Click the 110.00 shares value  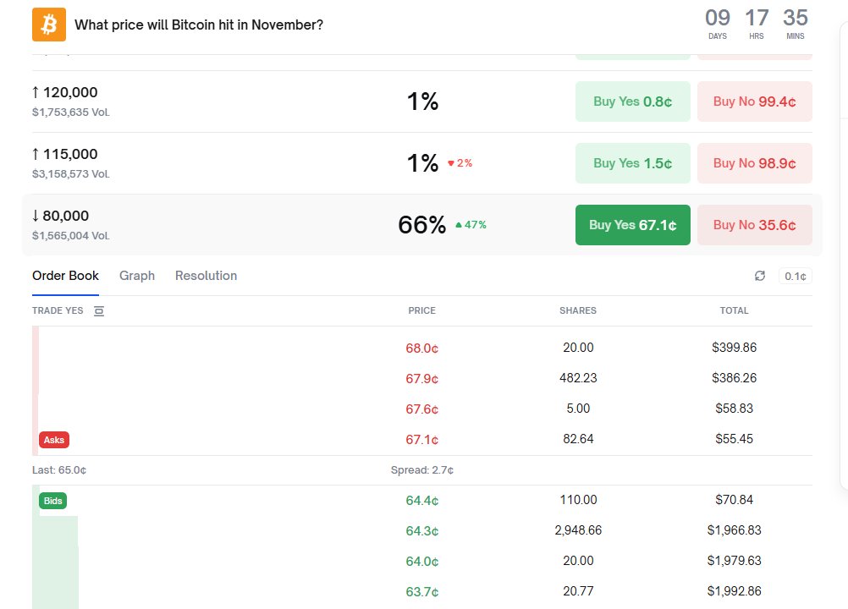pyautogui.click(x=578, y=500)
